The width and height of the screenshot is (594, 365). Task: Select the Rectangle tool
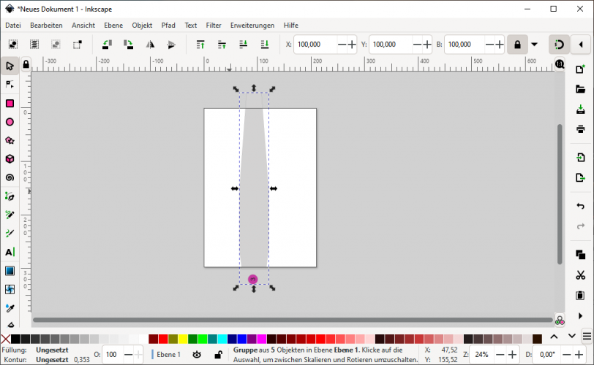coord(10,104)
